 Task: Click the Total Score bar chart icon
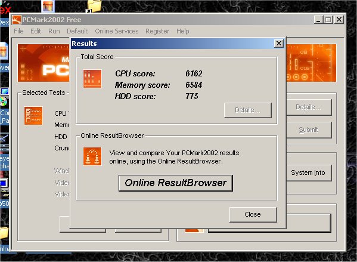coord(92,79)
